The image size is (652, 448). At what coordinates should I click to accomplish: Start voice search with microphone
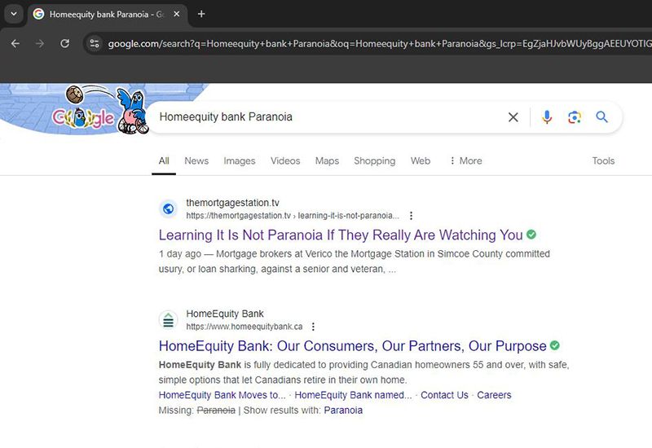(547, 117)
